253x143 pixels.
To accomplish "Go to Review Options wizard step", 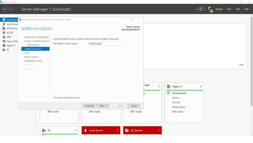I will point(31,57).
